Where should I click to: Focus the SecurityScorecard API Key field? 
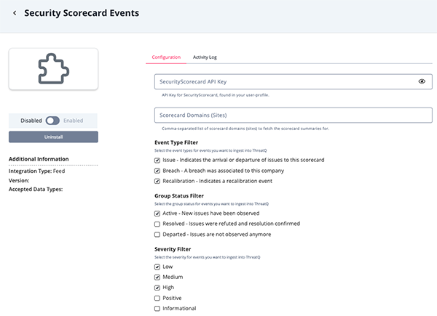(294, 81)
